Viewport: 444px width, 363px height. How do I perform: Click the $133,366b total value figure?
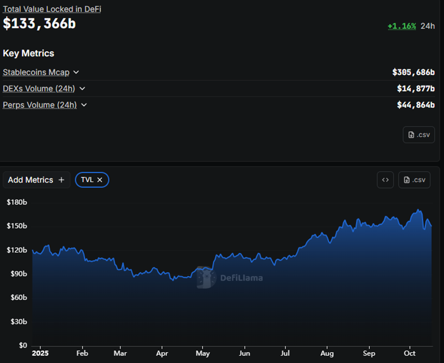(39, 24)
